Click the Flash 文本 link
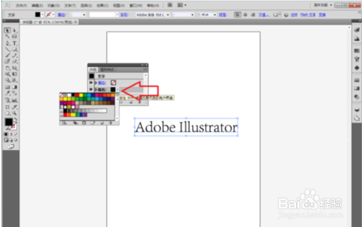The height and width of the screenshot is (227, 362). (308, 15)
